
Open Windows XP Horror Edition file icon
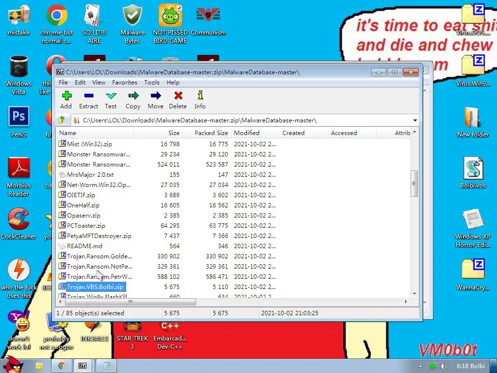[473, 228]
